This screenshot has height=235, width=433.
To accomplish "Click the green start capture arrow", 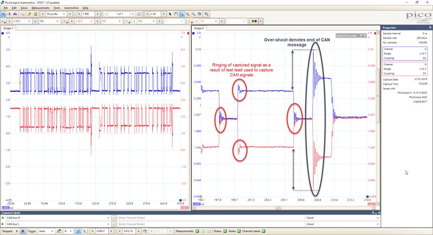I will (17, 231).
